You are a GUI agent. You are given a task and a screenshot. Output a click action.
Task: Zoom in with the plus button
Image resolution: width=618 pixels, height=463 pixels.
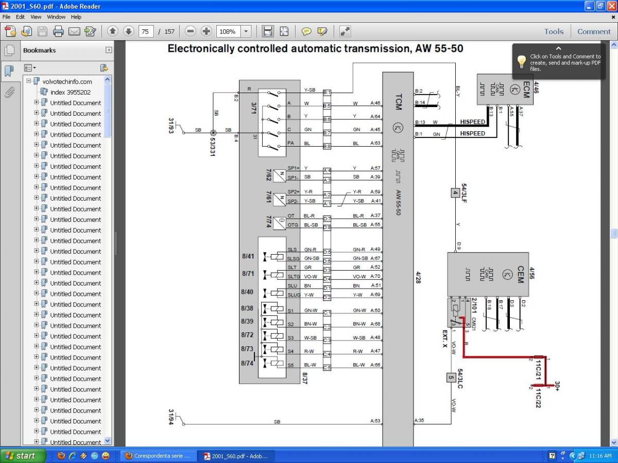(207, 31)
